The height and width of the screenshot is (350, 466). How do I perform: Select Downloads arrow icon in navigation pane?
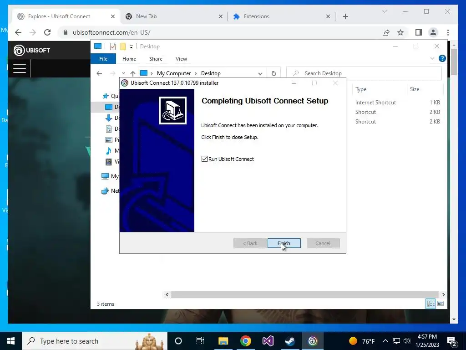click(x=109, y=118)
